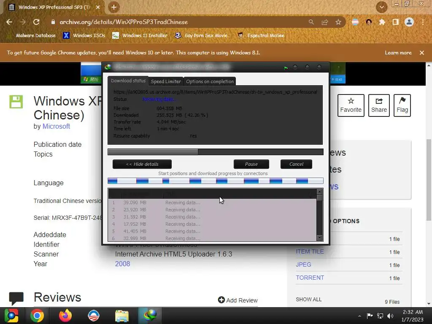Click SHOW ALL files
This screenshot has width=432, height=324.
(x=308, y=300)
